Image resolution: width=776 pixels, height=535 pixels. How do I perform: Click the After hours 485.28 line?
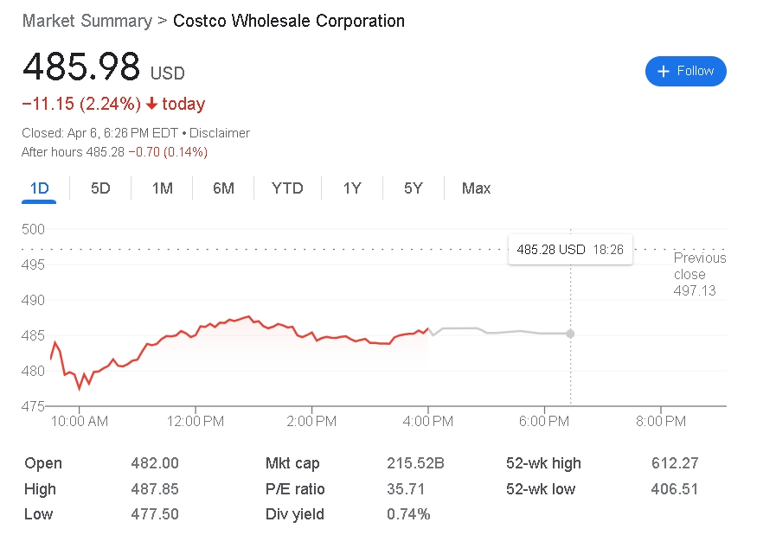114,152
